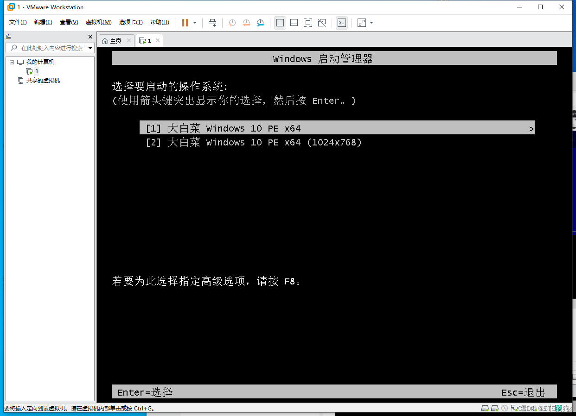Open the pause button dropdown arrow
576x416 pixels.
click(194, 22)
